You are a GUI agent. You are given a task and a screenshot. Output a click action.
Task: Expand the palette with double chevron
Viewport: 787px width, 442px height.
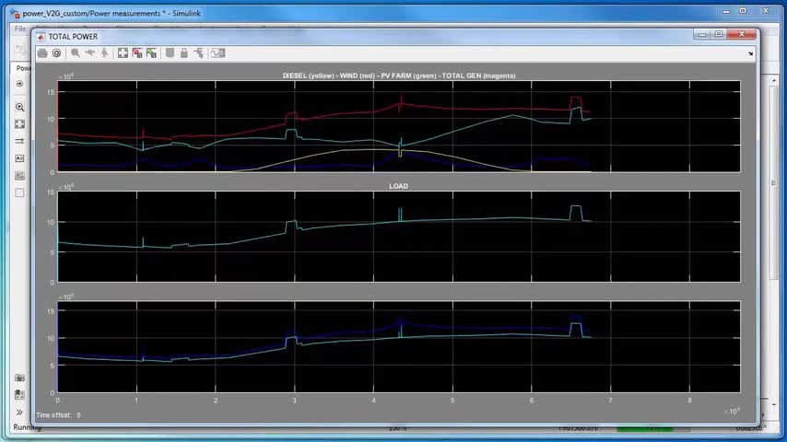19,413
